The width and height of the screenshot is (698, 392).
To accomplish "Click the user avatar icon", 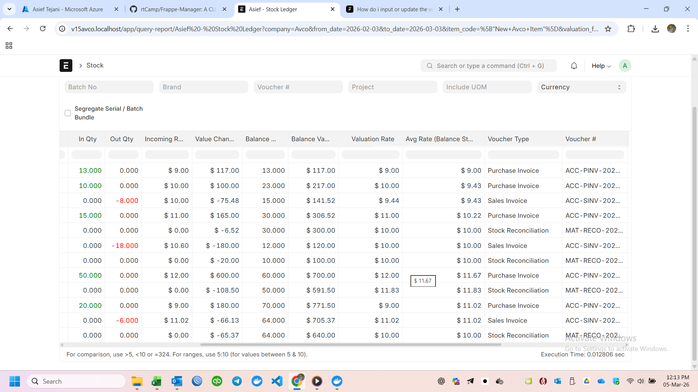I will tap(625, 66).
